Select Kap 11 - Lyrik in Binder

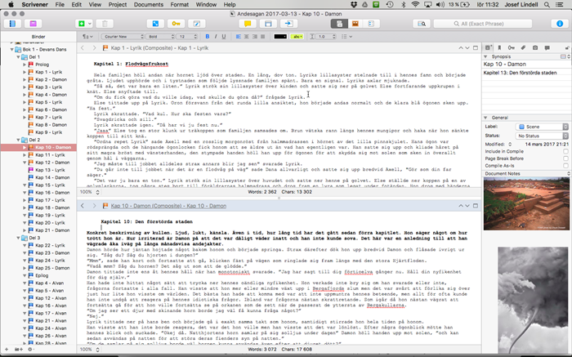[47, 154]
